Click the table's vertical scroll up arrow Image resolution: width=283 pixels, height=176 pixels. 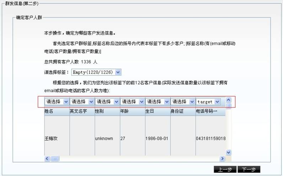pyautogui.click(x=229, y=100)
